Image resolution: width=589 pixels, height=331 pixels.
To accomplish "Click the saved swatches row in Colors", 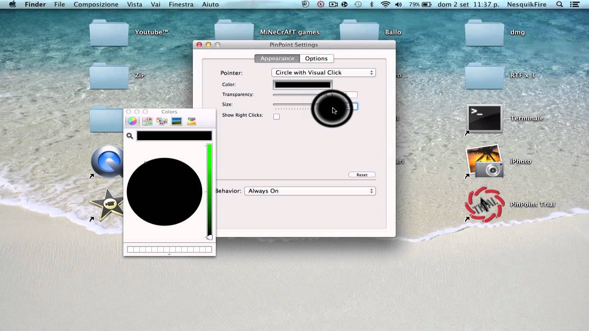I will click(x=169, y=250).
